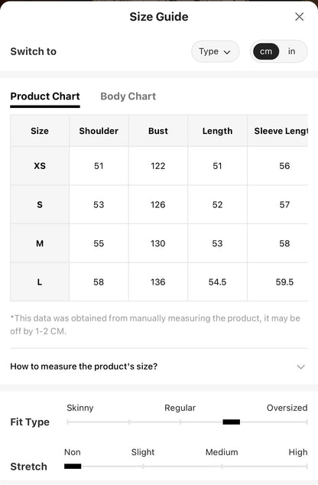Select the XS size row
318x485 pixels.
click(159, 166)
